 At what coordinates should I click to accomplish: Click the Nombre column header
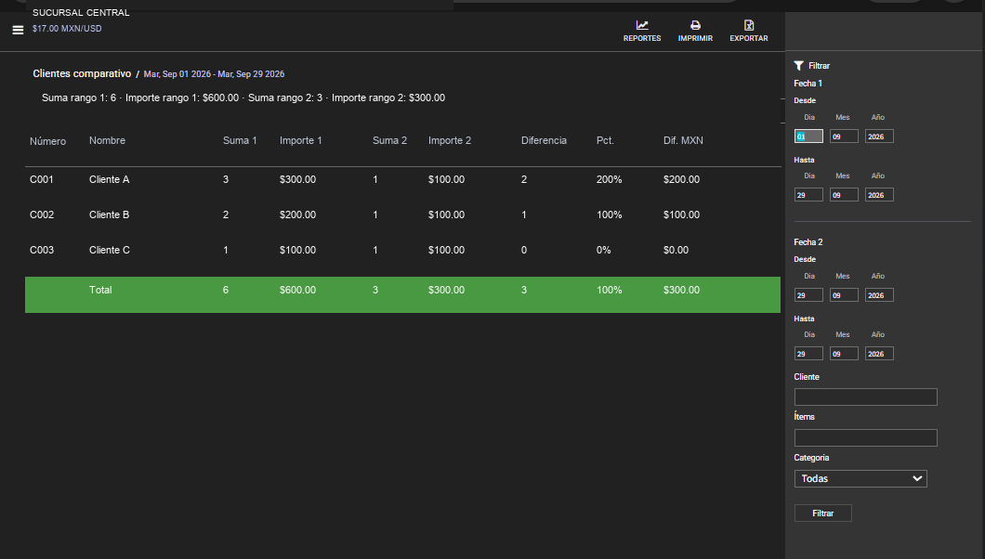pyautogui.click(x=108, y=140)
